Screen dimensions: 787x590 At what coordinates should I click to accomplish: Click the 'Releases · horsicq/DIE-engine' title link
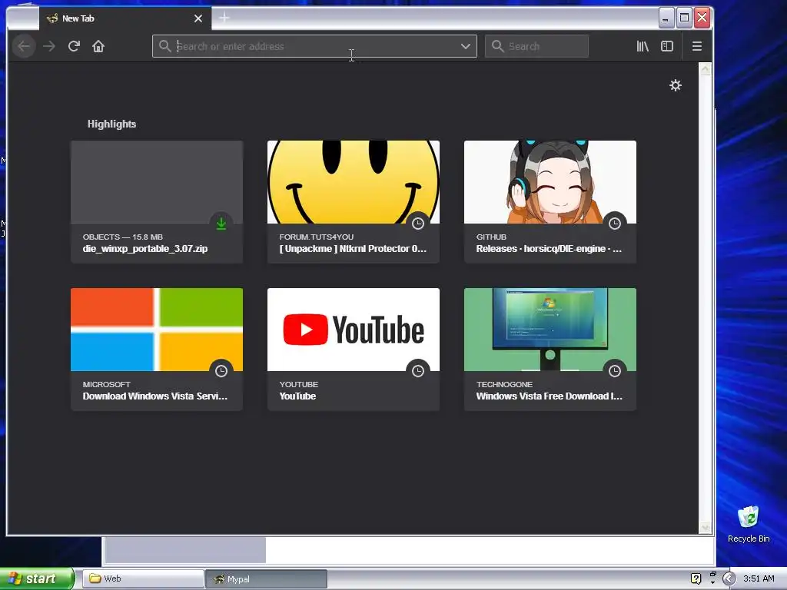(549, 248)
